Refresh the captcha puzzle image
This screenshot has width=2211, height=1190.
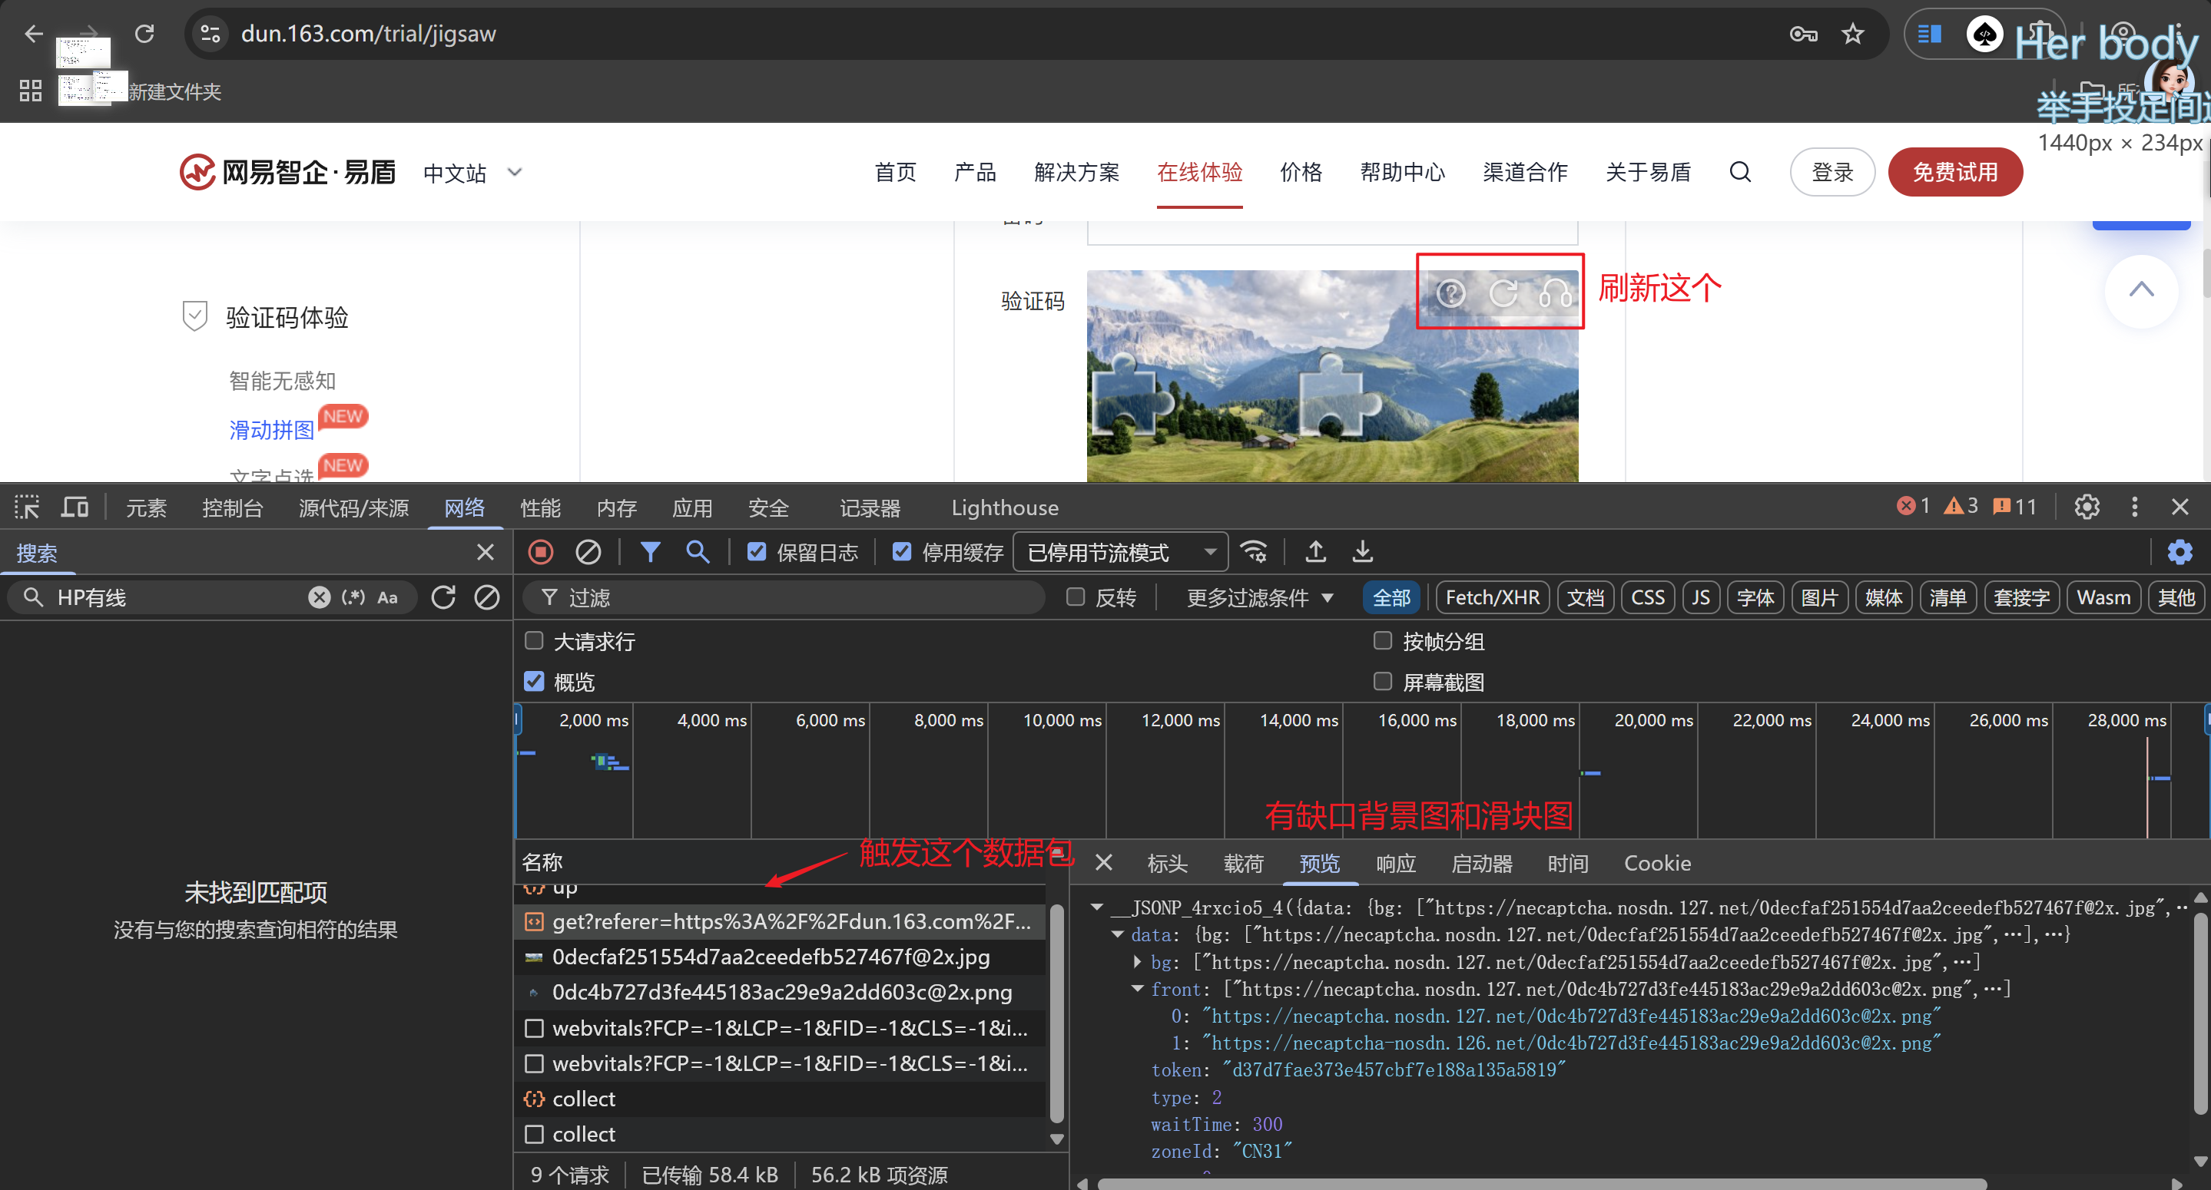coord(1503,293)
